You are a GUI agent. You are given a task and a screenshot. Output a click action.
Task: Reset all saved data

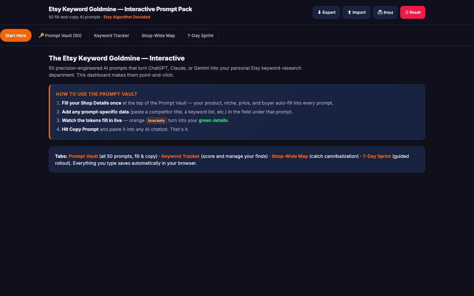click(413, 12)
